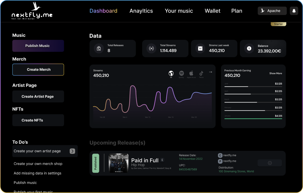The image size is (303, 193).
Task: Click the C copyright badge for nextfly.me
Action: pyautogui.click(x=220, y=155)
